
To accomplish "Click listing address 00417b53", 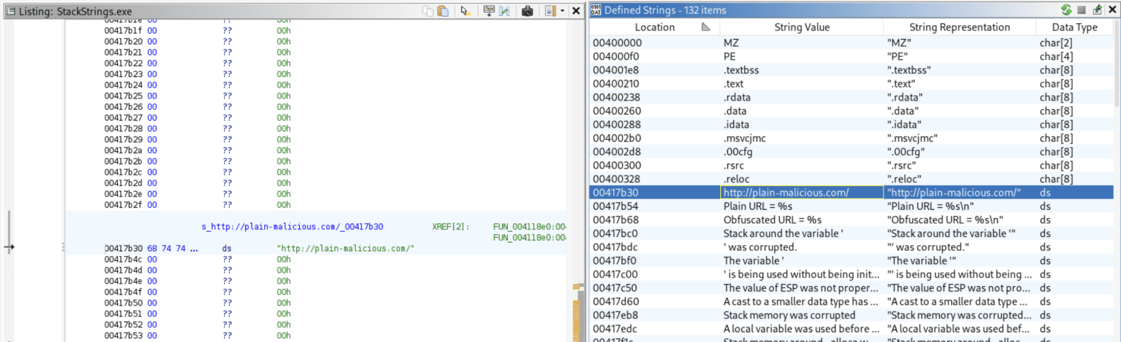I will click(123, 336).
